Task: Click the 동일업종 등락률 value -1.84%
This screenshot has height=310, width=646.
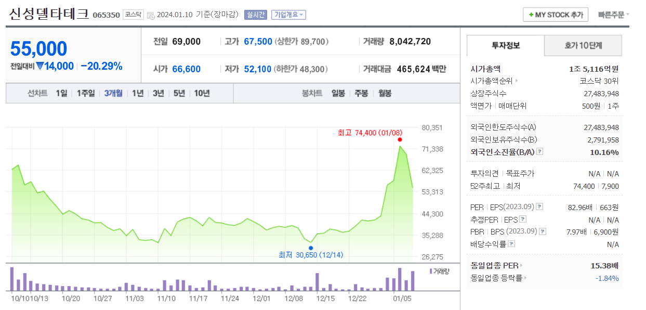Action: (607, 278)
